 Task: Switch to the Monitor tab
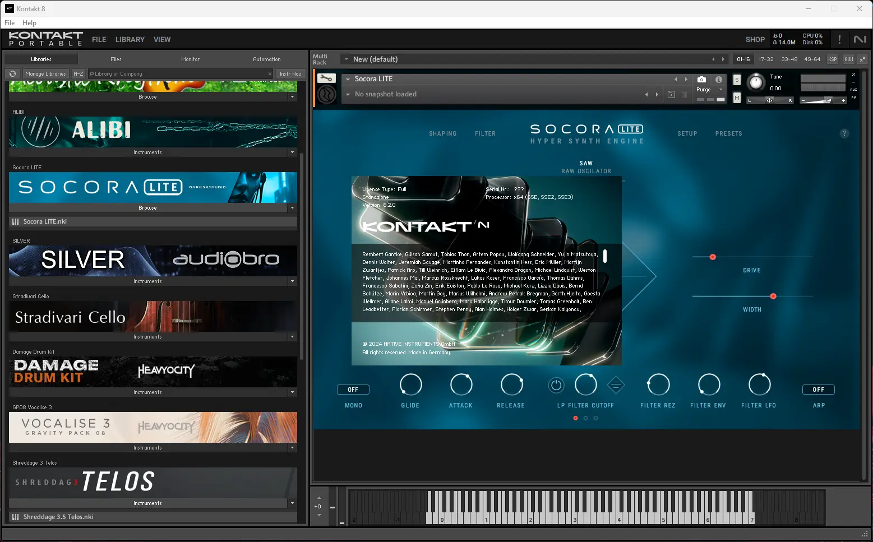pyautogui.click(x=191, y=59)
